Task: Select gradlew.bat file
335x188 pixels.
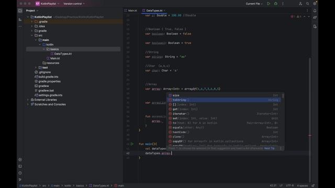Action: (46, 90)
